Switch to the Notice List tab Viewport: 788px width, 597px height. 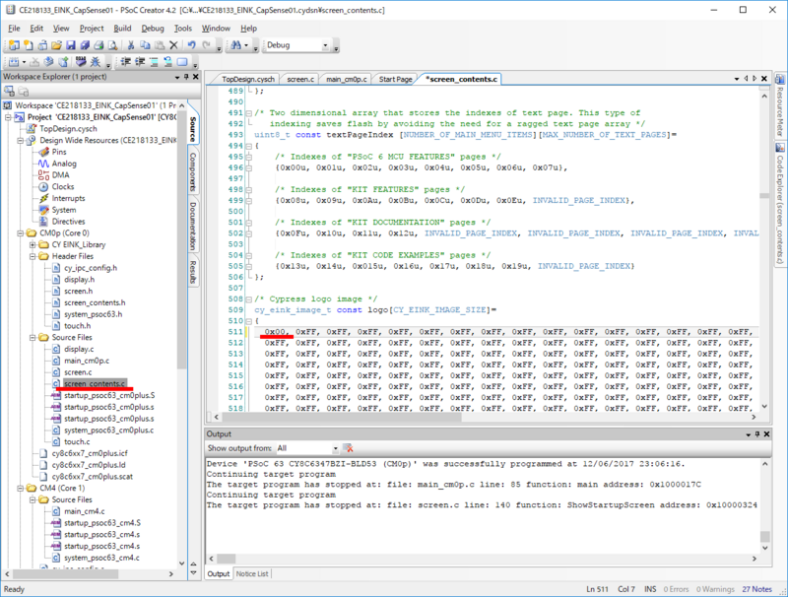click(252, 574)
